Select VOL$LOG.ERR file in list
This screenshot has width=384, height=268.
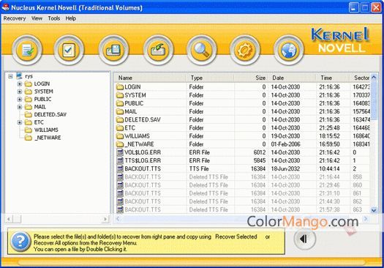point(143,152)
